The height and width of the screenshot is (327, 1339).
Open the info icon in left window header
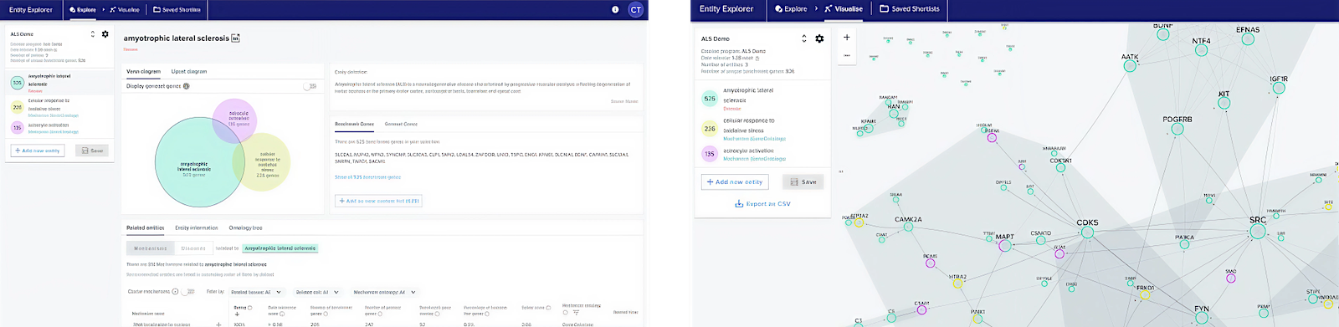point(615,10)
